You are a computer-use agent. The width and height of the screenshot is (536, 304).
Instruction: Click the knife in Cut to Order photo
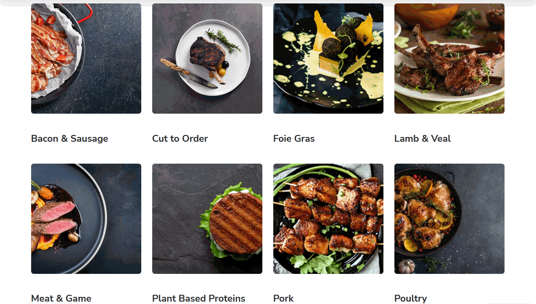tap(189, 73)
